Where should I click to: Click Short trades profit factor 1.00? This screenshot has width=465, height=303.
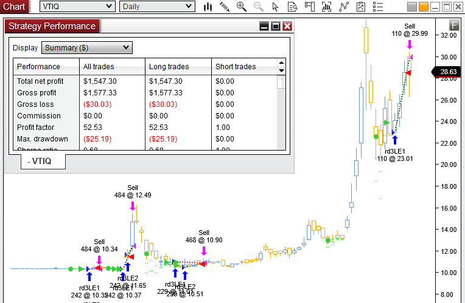coord(222,128)
